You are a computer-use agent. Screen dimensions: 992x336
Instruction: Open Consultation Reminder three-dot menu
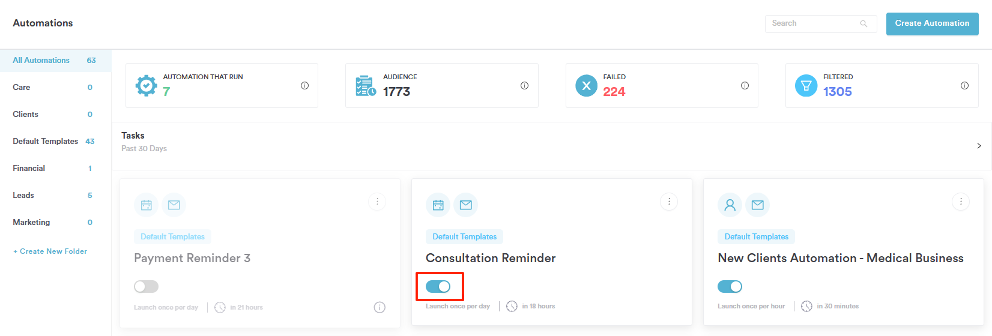point(669,202)
